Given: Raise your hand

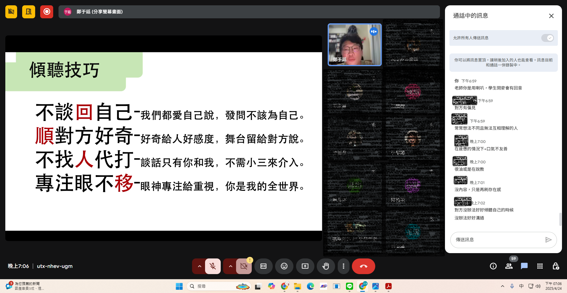Looking at the screenshot, I should [x=326, y=266].
